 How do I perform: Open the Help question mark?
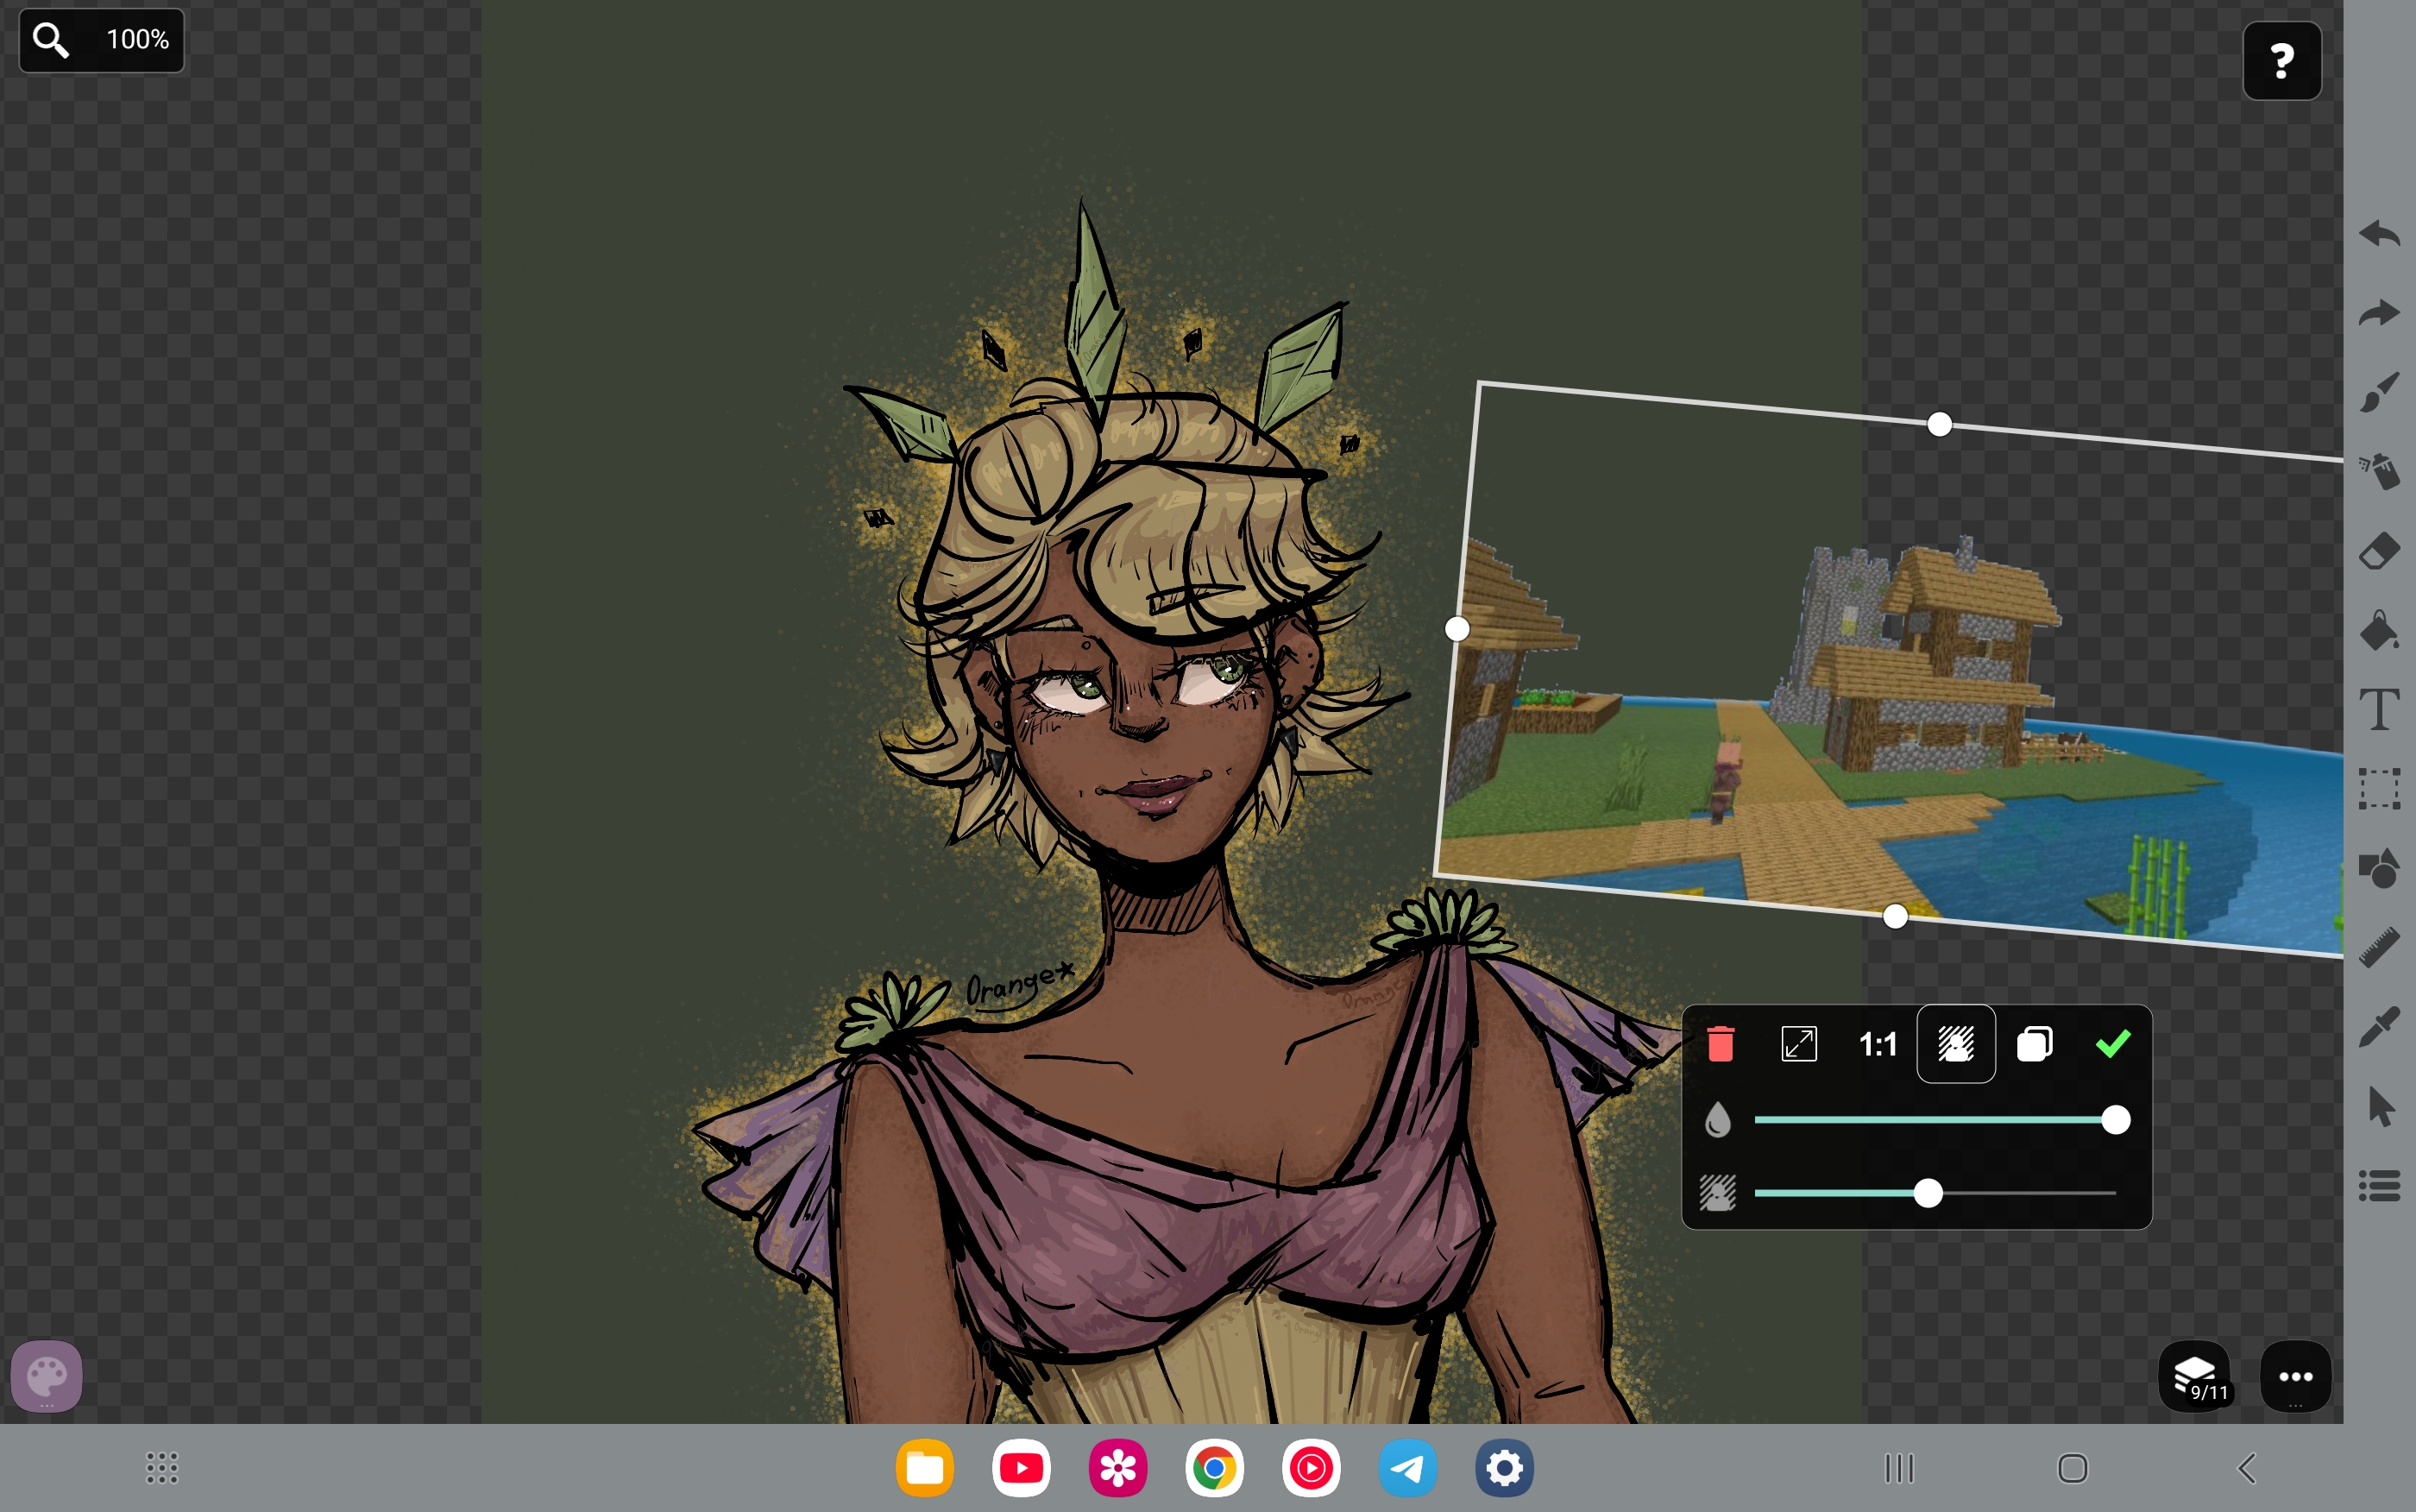2281,61
